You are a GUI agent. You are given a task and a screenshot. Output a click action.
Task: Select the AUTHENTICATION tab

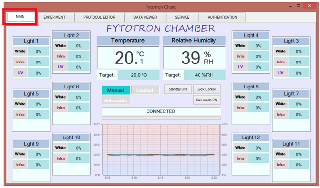(x=222, y=17)
